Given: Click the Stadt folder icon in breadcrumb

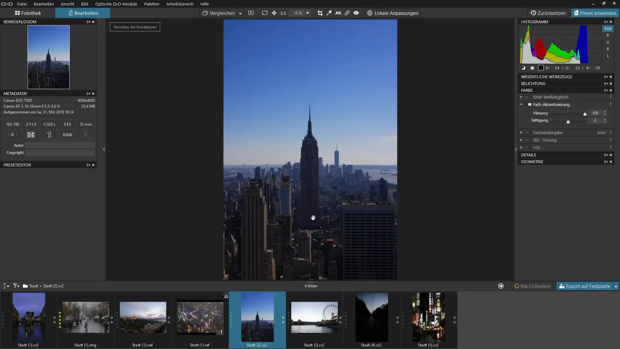Looking at the screenshot, I should click(25, 286).
